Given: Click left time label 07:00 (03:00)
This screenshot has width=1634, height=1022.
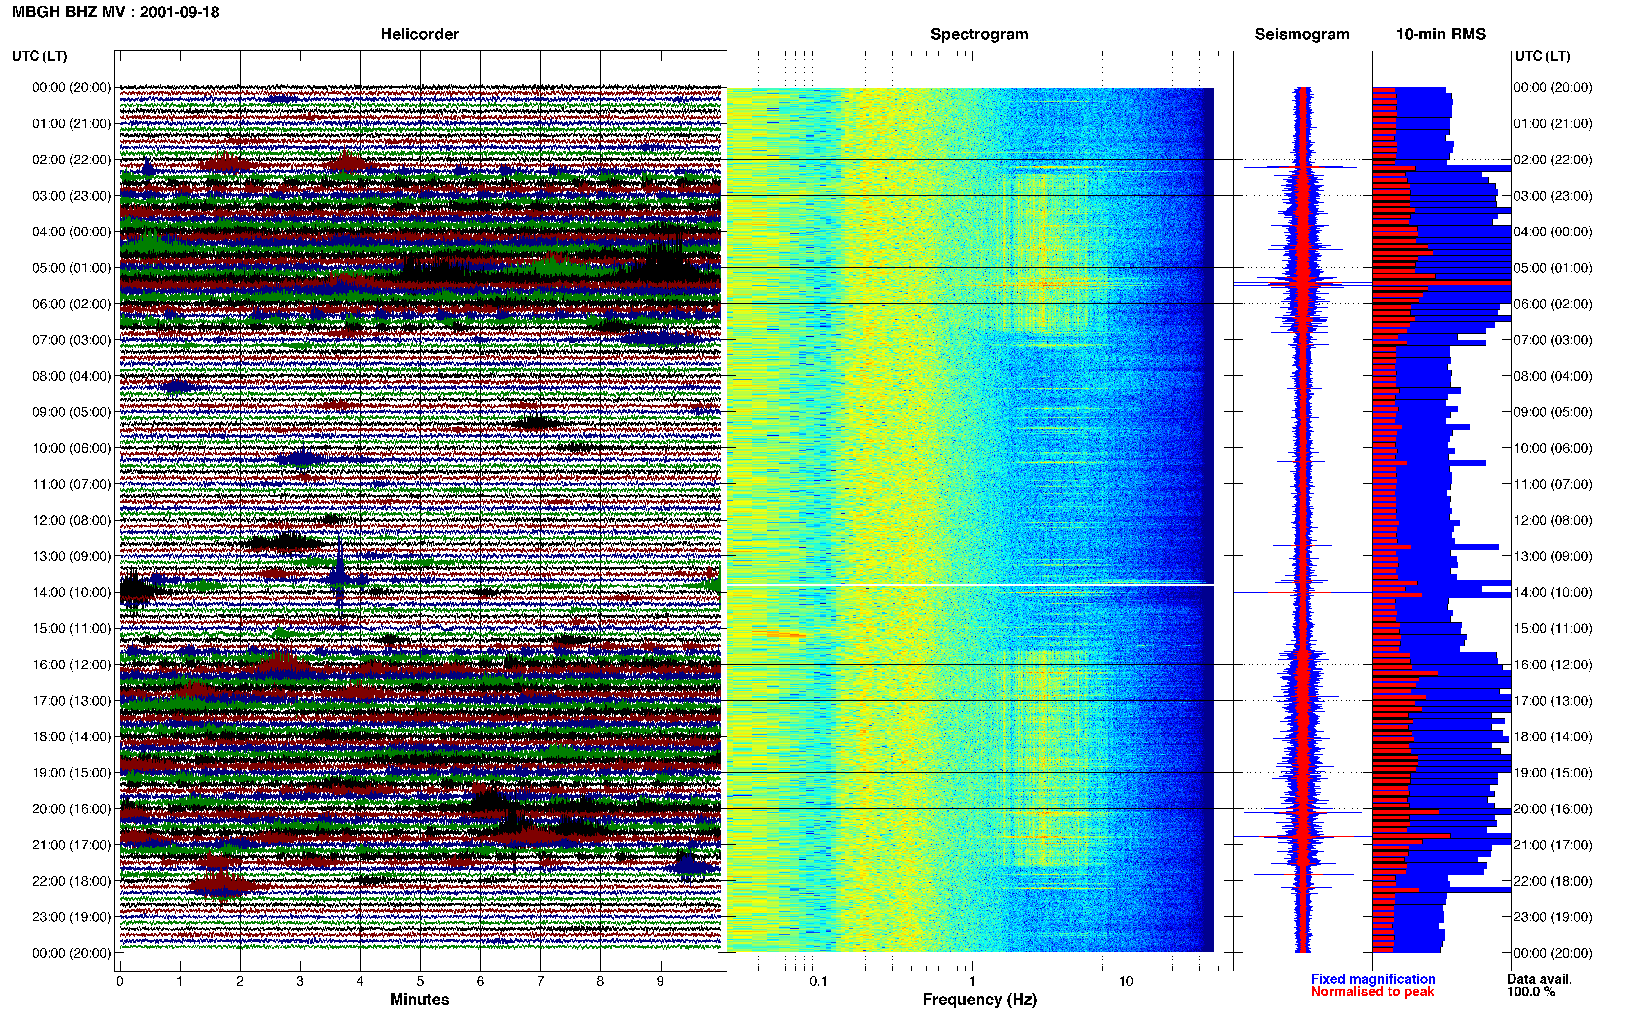Looking at the screenshot, I should (x=72, y=340).
